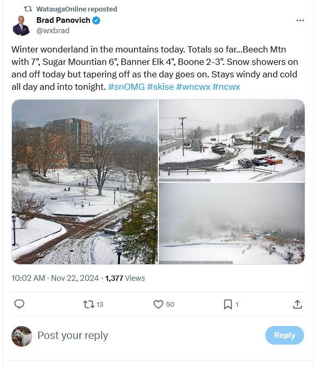Open the #snOMG hashtag
The image size is (314, 368).
(x=126, y=87)
